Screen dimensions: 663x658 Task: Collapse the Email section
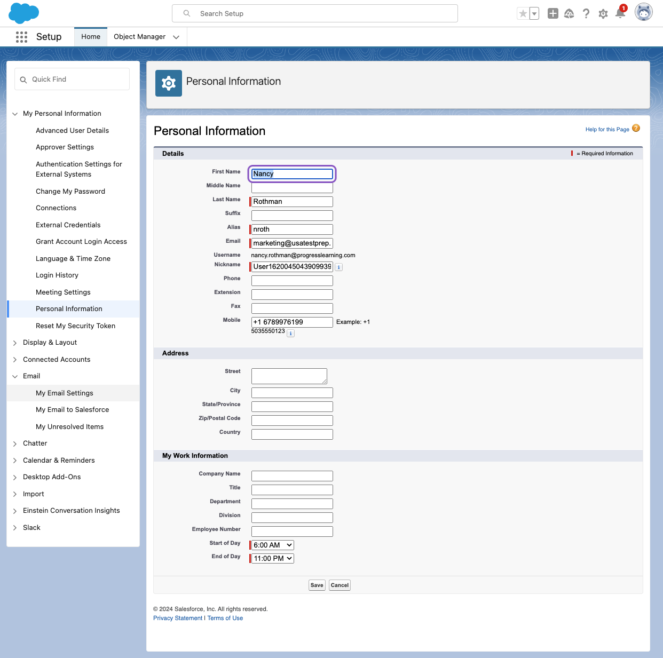(15, 376)
